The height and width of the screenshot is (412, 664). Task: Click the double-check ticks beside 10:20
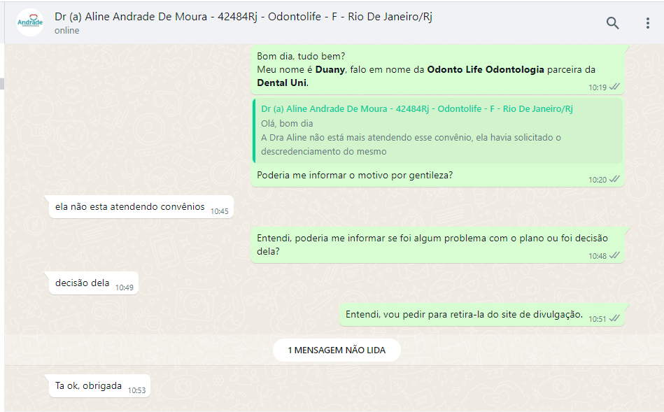pos(614,180)
